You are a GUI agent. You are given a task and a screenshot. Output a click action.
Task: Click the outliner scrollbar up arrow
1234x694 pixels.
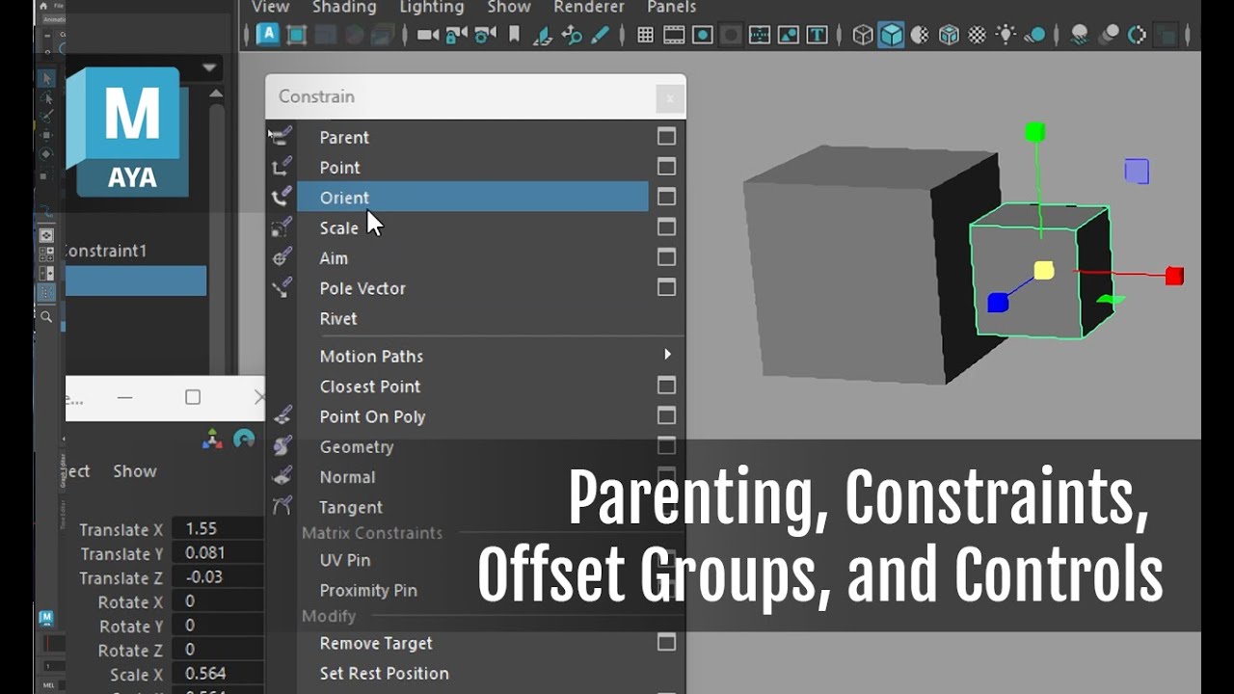[216, 93]
